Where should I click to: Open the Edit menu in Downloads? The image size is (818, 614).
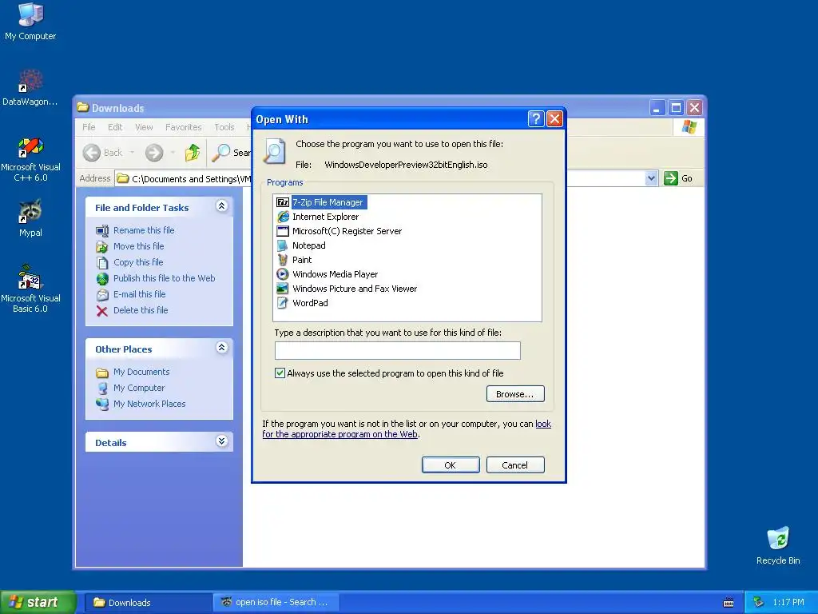tap(115, 127)
